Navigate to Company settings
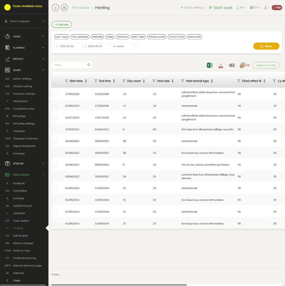285x286 pixels. (x=24, y=94)
